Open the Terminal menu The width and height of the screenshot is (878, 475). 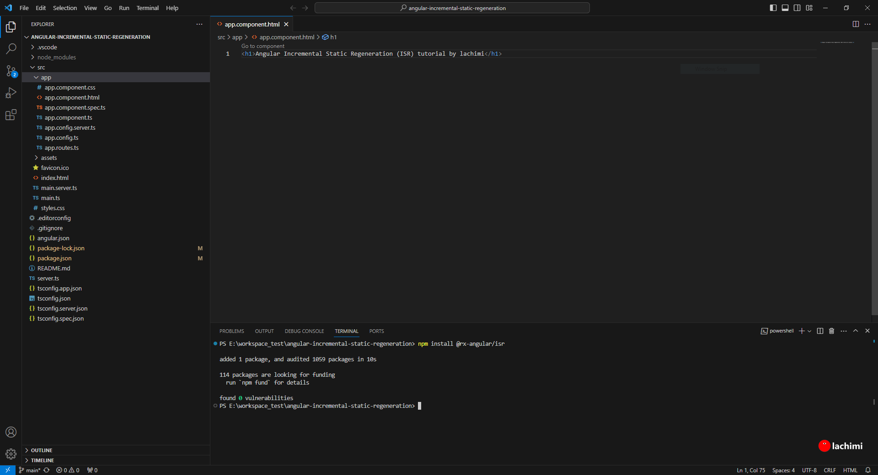tap(147, 8)
